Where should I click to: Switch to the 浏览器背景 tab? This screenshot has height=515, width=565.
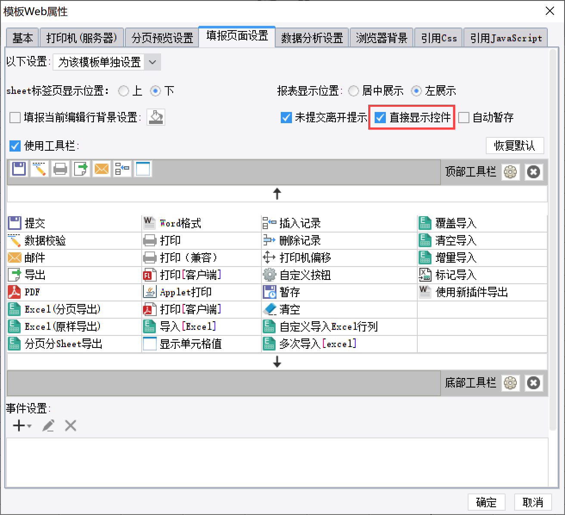click(382, 38)
